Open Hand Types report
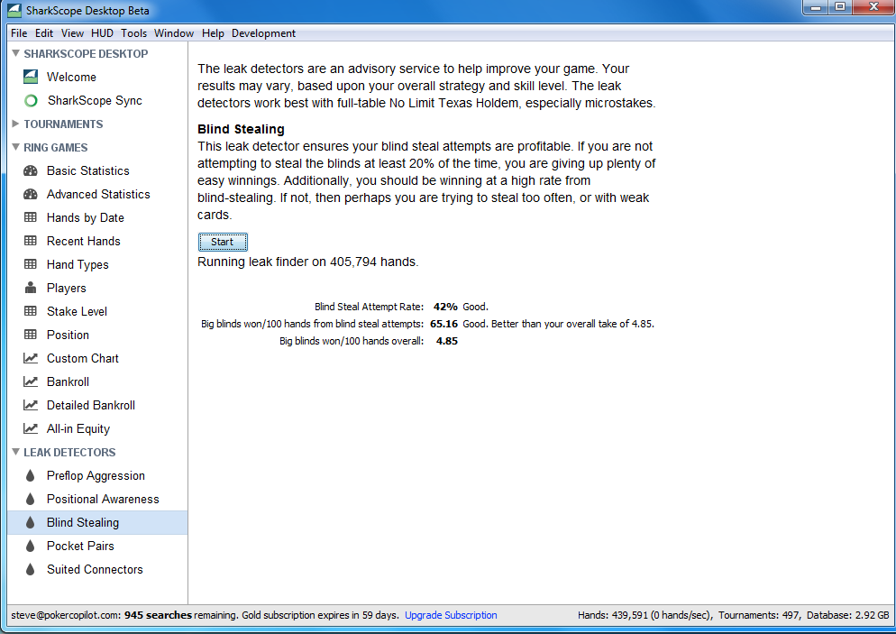Image resolution: width=896 pixels, height=634 pixels. pos(78,264)
